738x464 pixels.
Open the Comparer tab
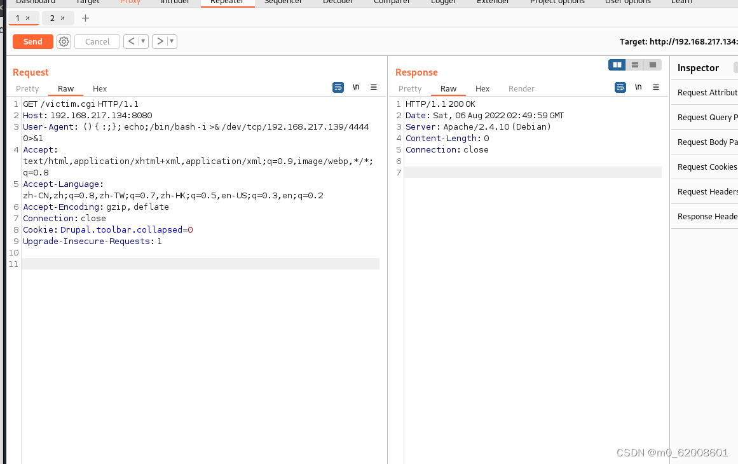pos(392,3)
